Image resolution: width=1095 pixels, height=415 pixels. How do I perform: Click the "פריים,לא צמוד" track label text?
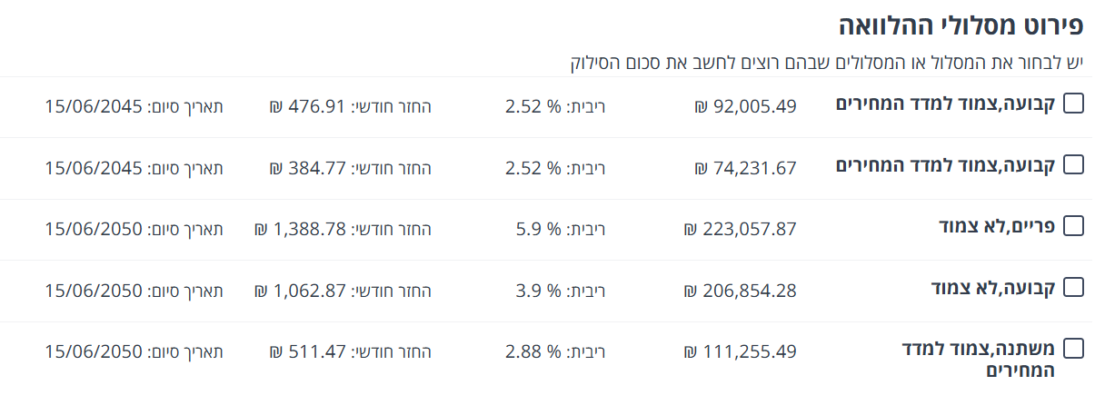pyautogui.click(x=997, y=226)
